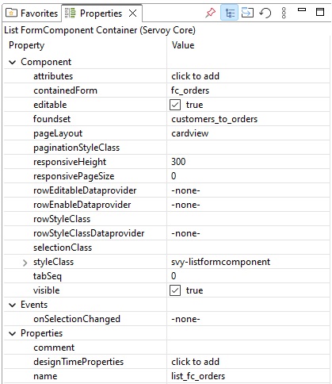Viewport: 332px width, 384px height.
Task: Collapse the Events category
Action: tap(12, 305)
